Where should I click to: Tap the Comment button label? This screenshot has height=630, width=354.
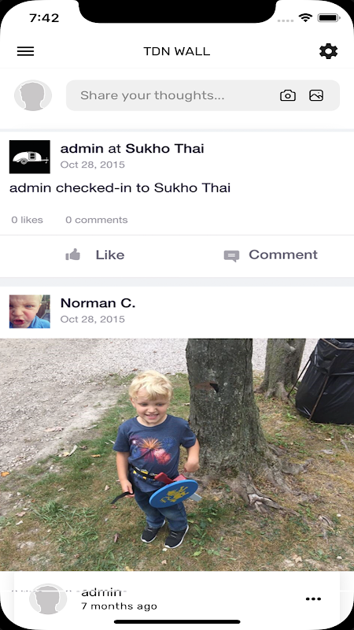coord(283,254)
